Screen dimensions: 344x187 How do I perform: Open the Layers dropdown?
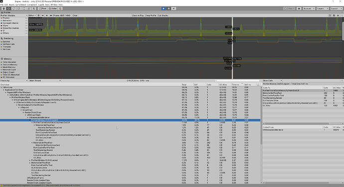(323, 8)
